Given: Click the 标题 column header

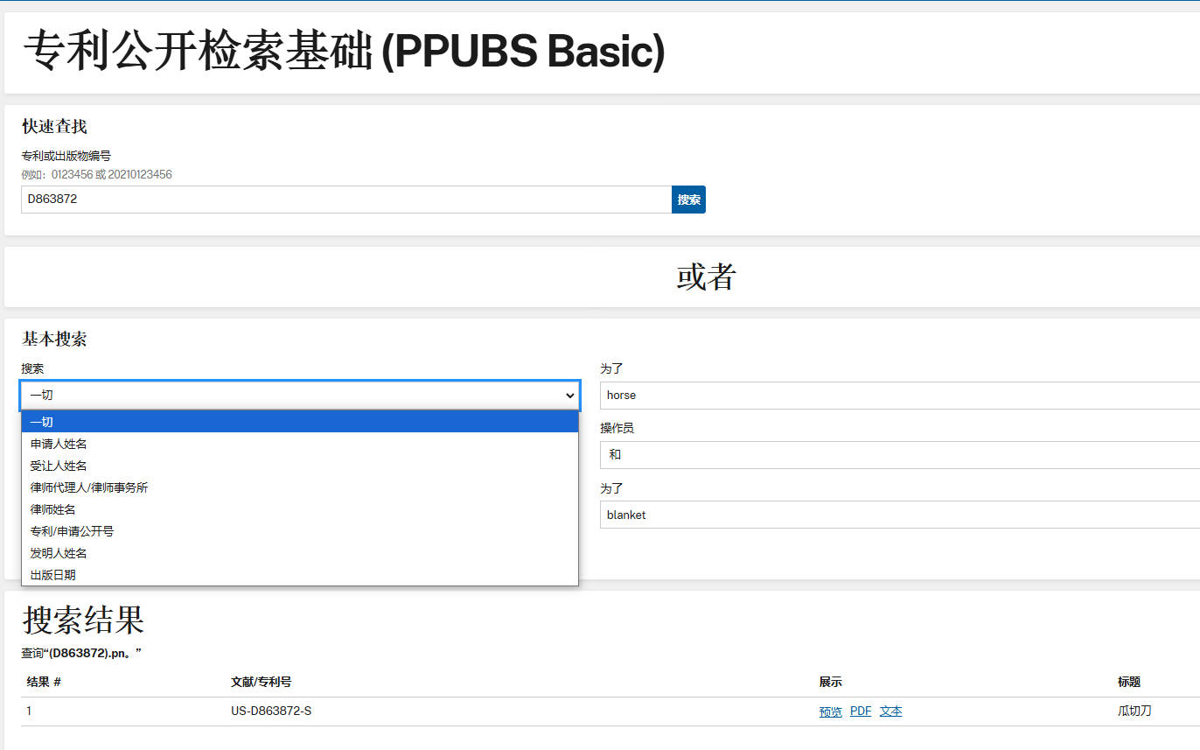Looking at the screenshot, I should (x=1129, y=682).
